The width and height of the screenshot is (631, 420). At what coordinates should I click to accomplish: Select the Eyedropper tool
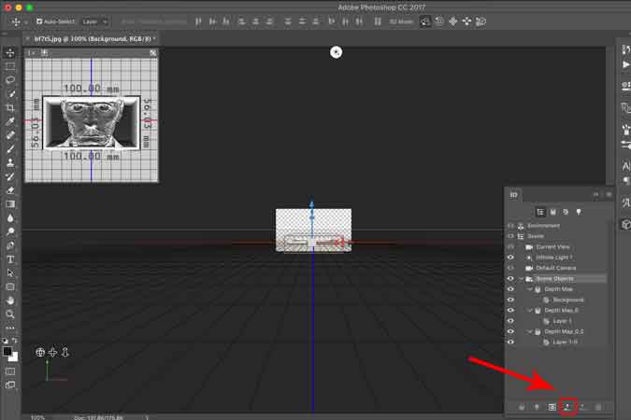10,122
